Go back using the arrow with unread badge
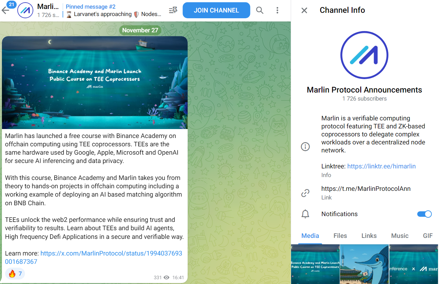 click(x=6, y=10)
